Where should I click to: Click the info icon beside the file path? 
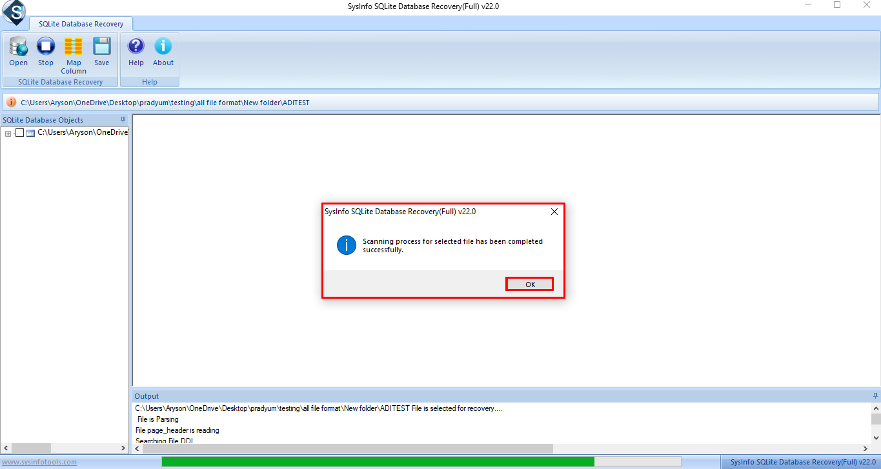click(x=11, y=103)
